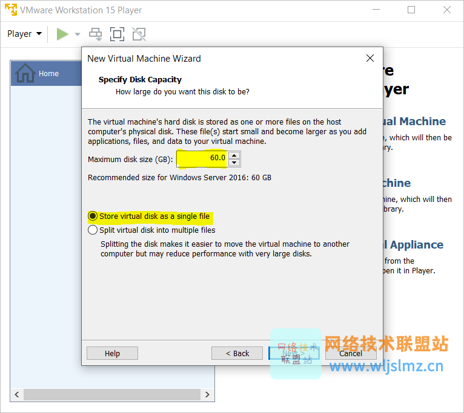Minimize the VMware Player window
This screenshot has width=464, height=413.
(376, 10)
